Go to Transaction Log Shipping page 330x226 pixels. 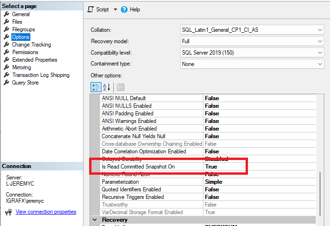(x=41, y=75)
